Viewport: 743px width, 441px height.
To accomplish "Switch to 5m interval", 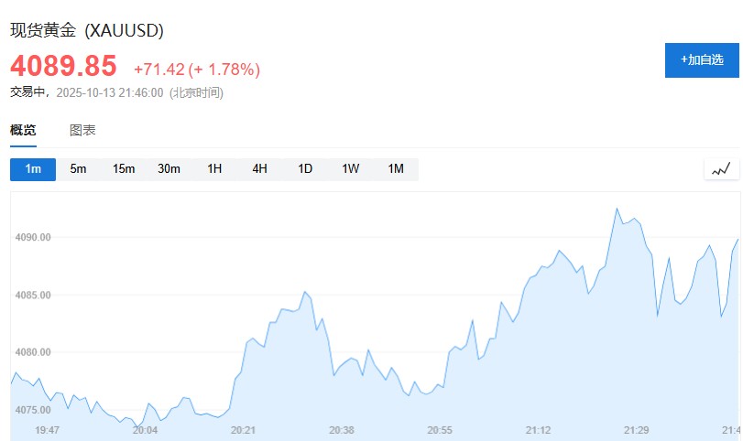I will pos(78,168).
